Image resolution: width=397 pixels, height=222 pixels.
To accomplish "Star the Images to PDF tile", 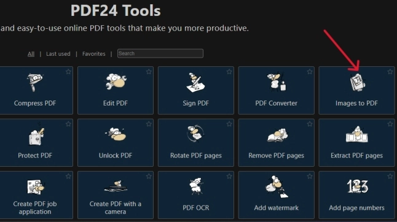I will click(390, 72).
